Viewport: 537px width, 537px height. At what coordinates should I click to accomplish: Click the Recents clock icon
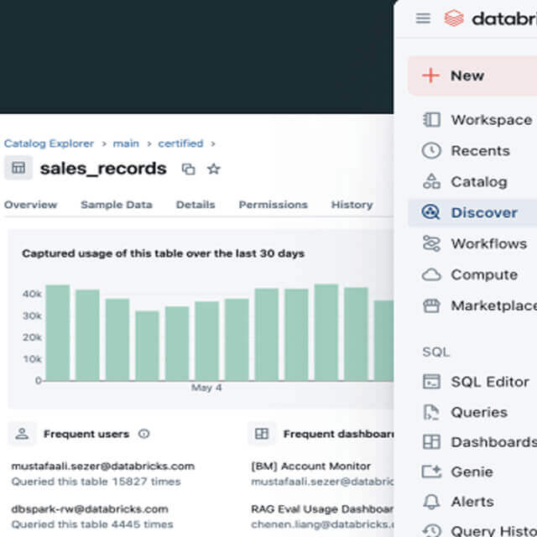coord(431,151)
